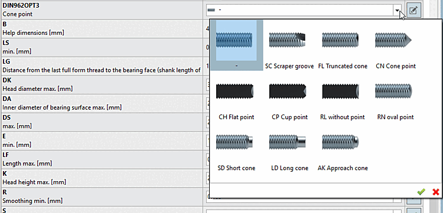The width and height of the screenshot is (443, 213).
Task: Select the RL without point screw
Action: tap(341, 91)
